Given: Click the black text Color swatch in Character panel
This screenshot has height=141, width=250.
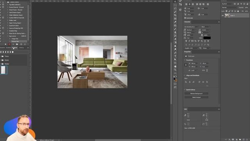Looking at the screenshot, I should point(207,38).
